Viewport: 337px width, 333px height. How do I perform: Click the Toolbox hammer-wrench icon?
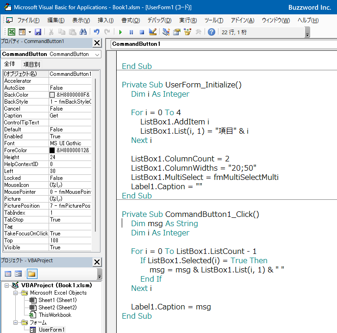tap(198, 32)
